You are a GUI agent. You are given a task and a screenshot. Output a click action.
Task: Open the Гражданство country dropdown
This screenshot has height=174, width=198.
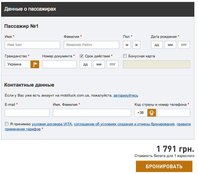(18, 64)
